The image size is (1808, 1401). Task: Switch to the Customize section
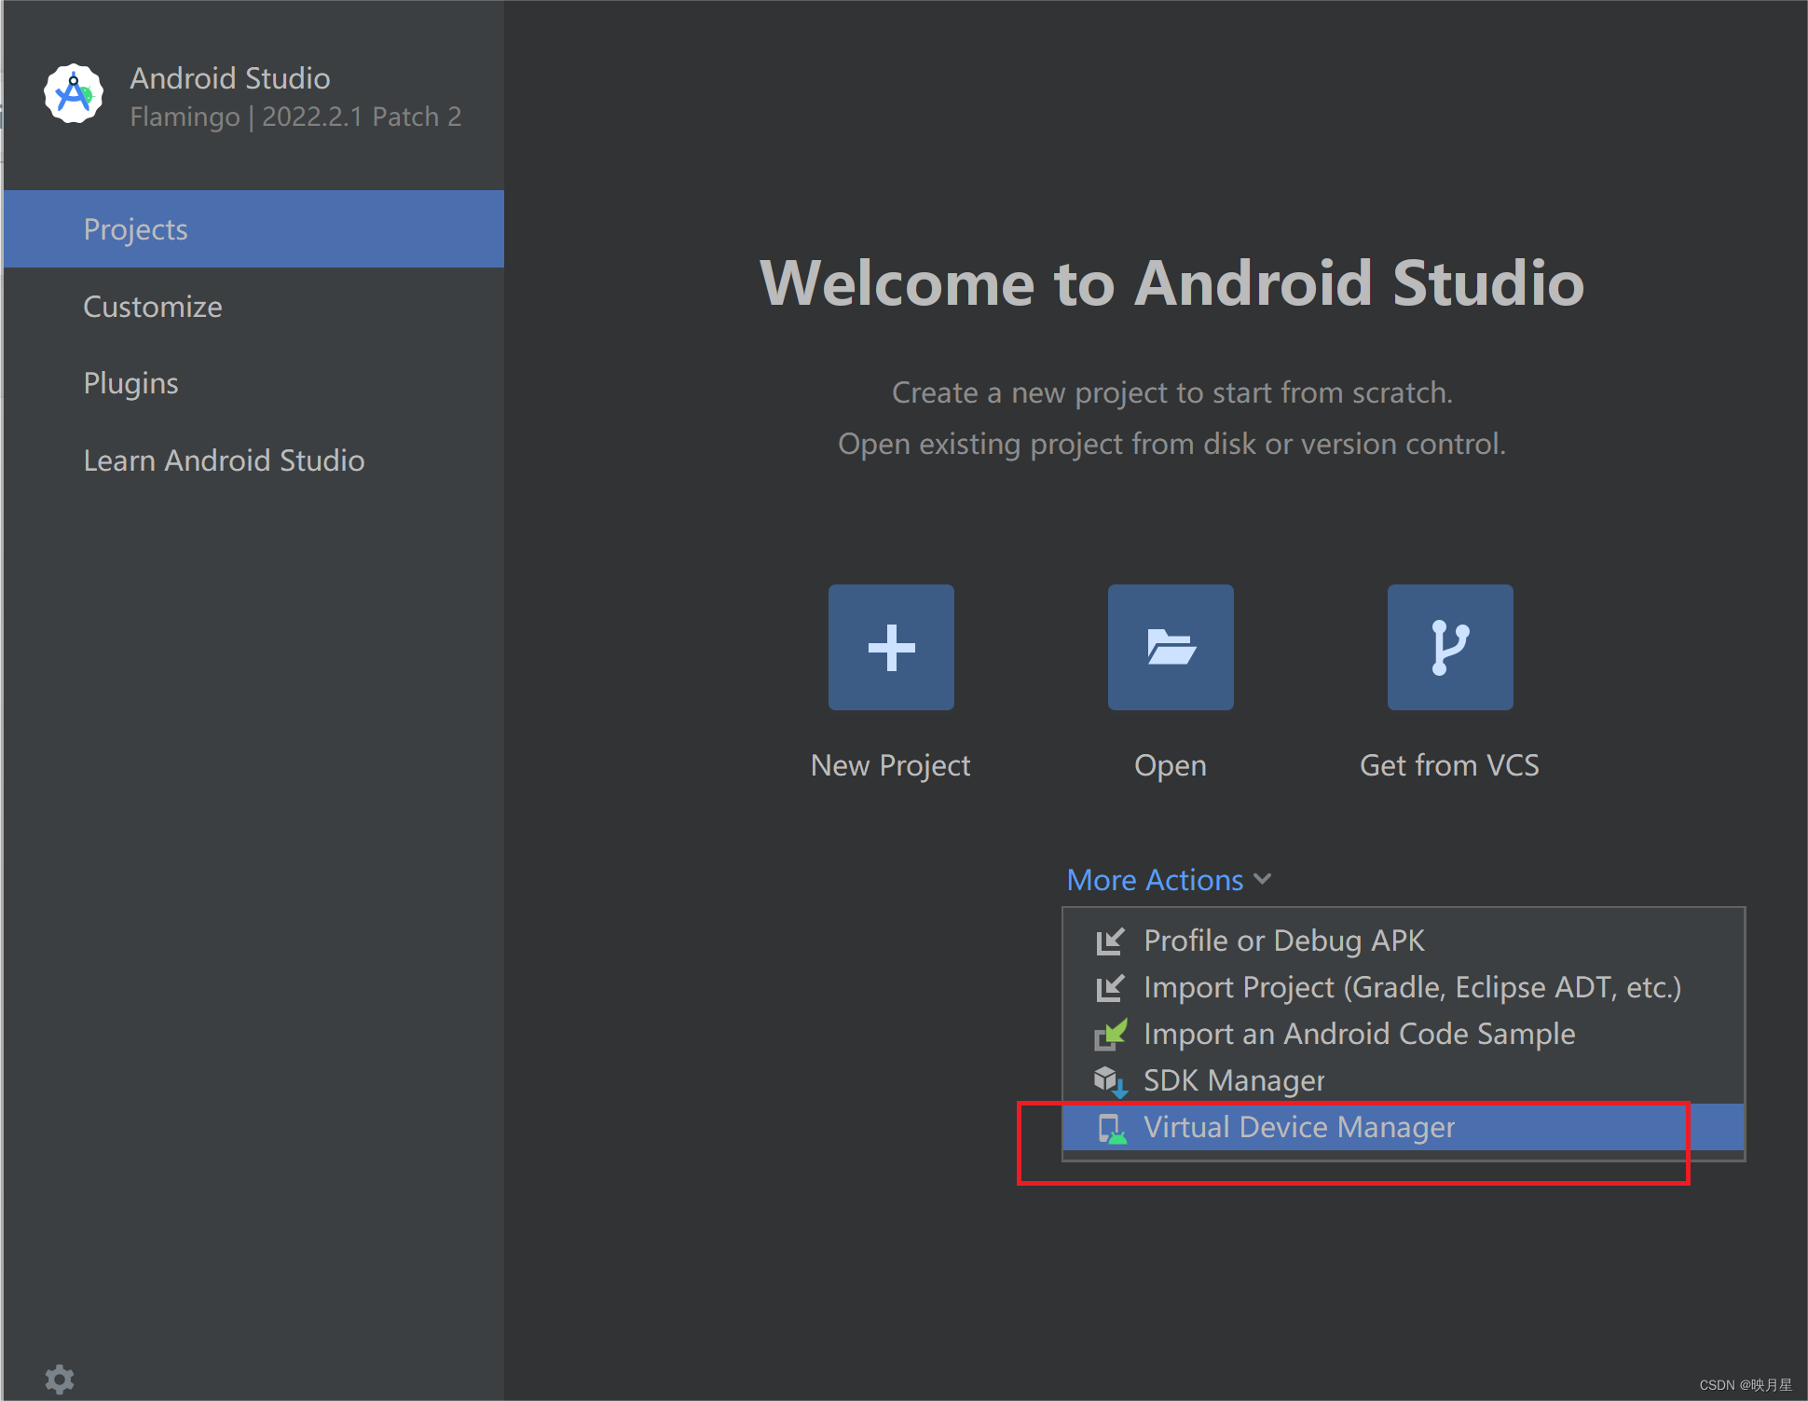153,307
